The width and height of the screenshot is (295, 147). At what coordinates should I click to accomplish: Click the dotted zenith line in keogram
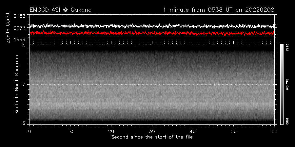tap(152, 84)
